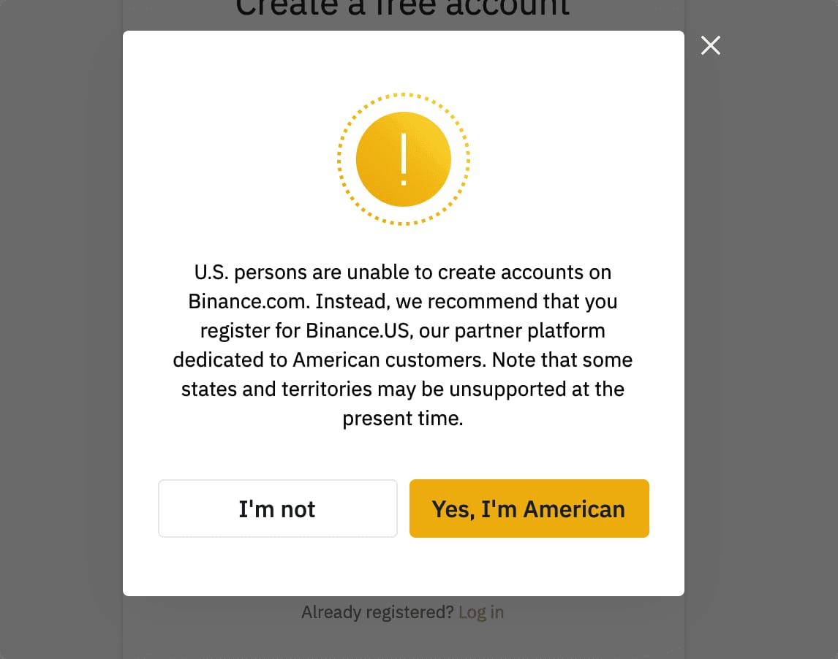Confirm with "Yes, I'm American" button
Image resolution: width=838 pixels, height=659 pixels.
(x=529, y=508)
